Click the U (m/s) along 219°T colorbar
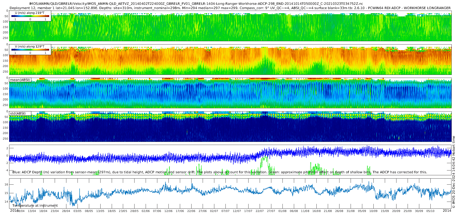 [x=30, y=16]
